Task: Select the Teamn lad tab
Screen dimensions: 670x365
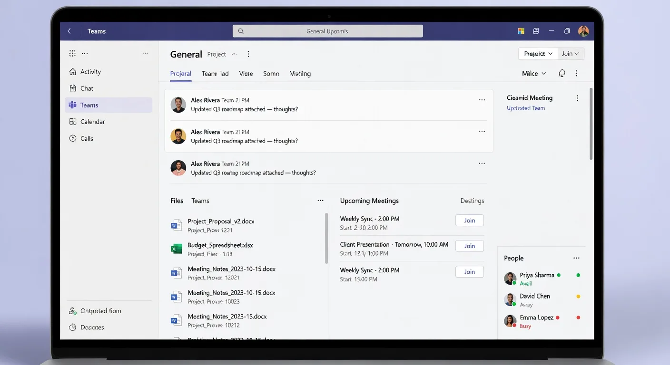Action: [x=215, y=74]
